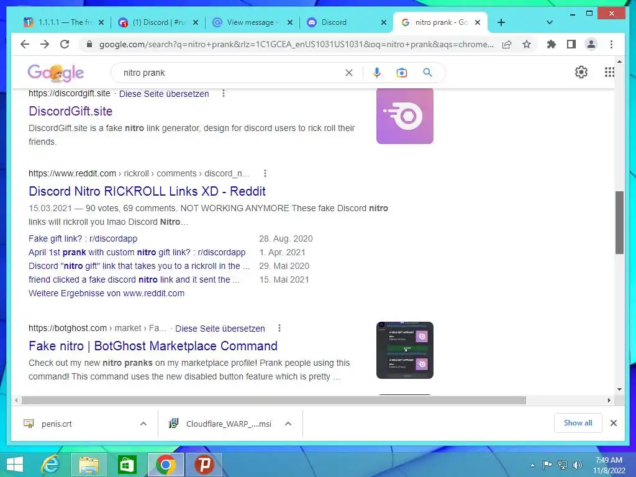Open the Cloudflare_WARP msi download
Image resolution: width=636 pixels, height=477 pixels.
[229, 424]
